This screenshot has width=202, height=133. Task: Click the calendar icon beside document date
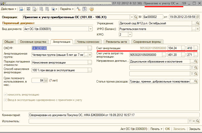point(197,17)
